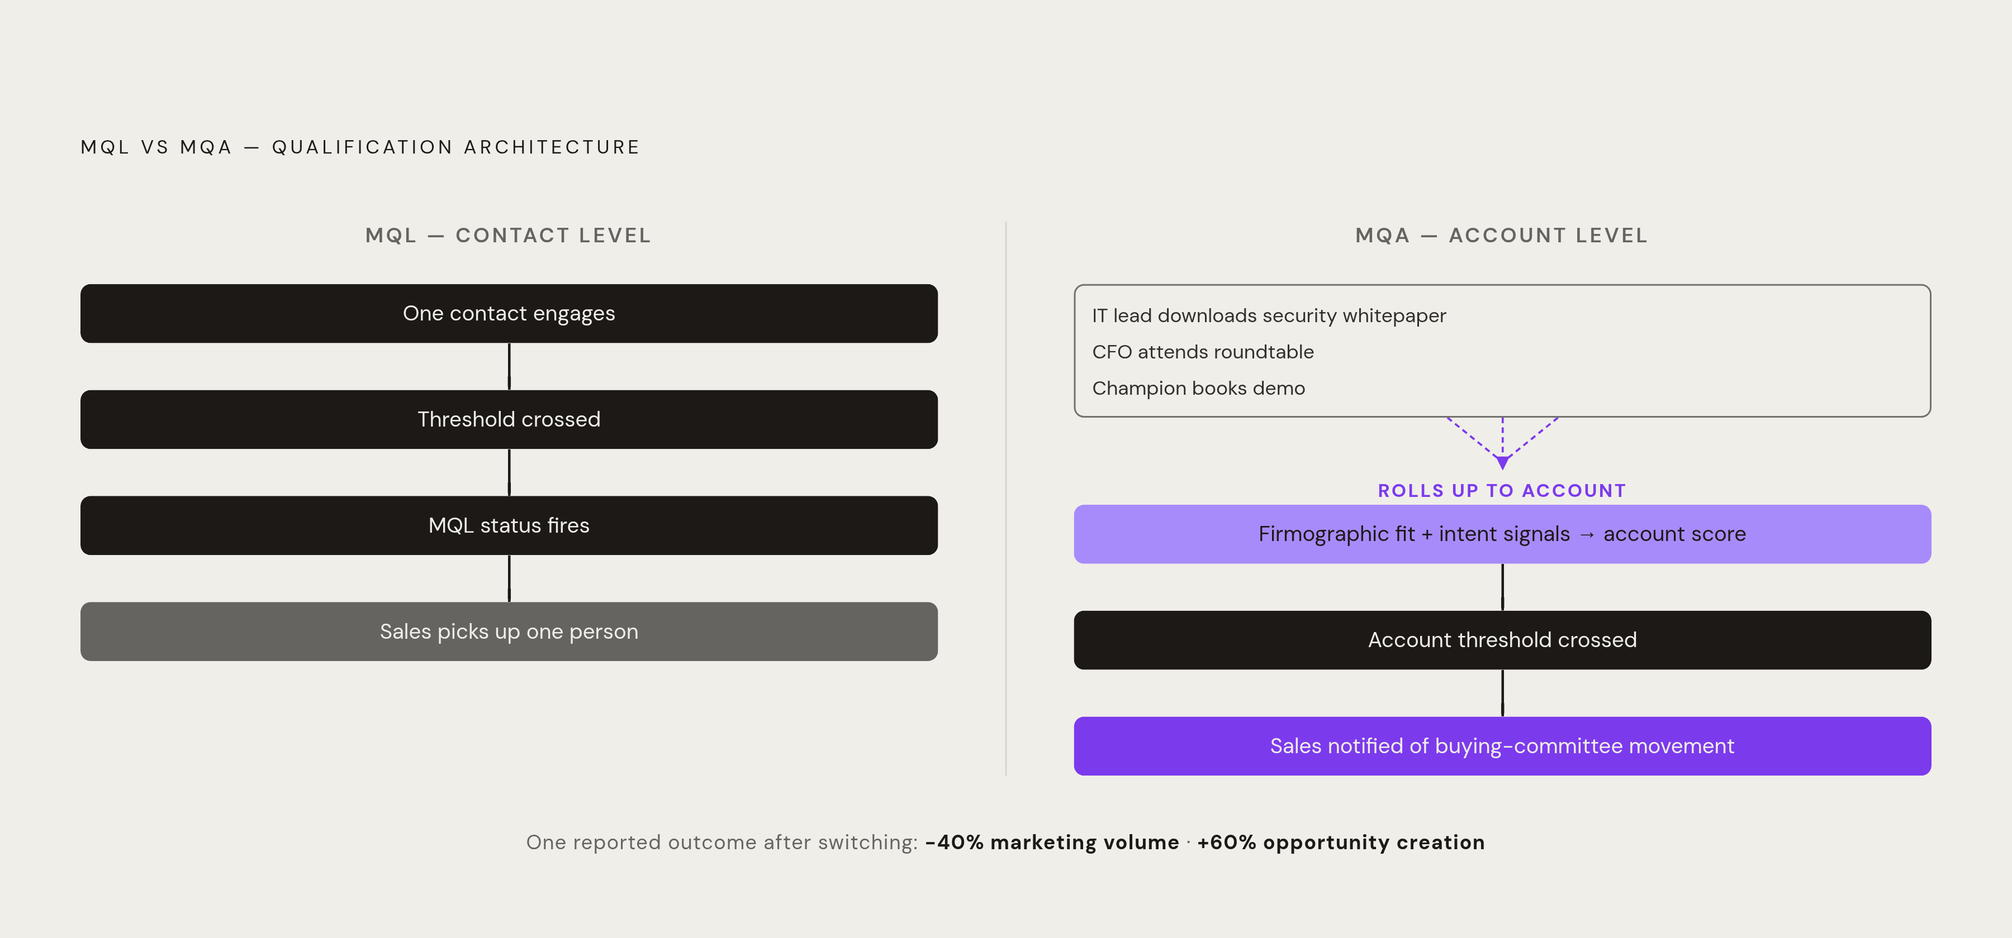2012x938 pixels.
Task: Click the connector line below 'One contact engages'
Action: pyautogui.click(x=509, y=367)
